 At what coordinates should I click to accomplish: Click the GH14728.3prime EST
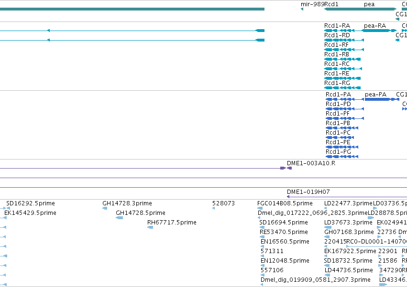105,208
